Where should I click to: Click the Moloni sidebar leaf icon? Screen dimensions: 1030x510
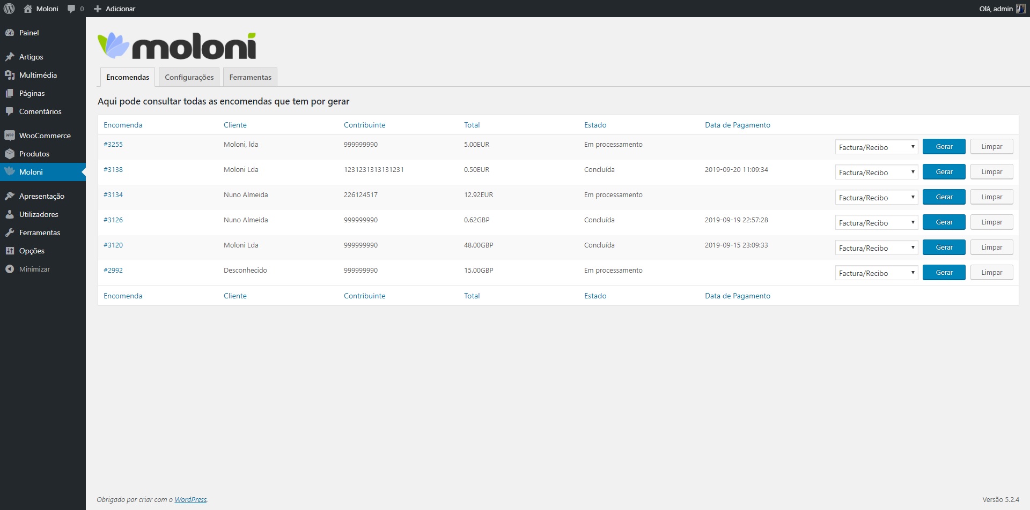(10, 171)
